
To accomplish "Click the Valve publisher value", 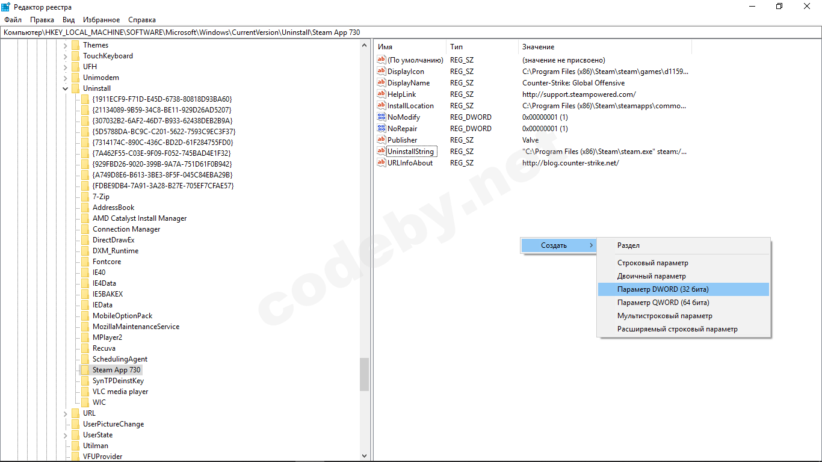I will tap(531, 140).
